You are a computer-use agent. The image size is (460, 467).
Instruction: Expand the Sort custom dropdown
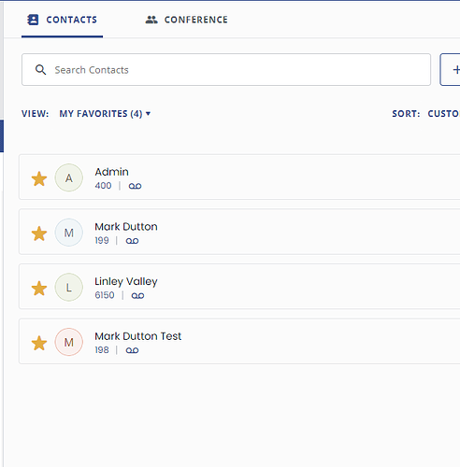(x=443, y=114)
